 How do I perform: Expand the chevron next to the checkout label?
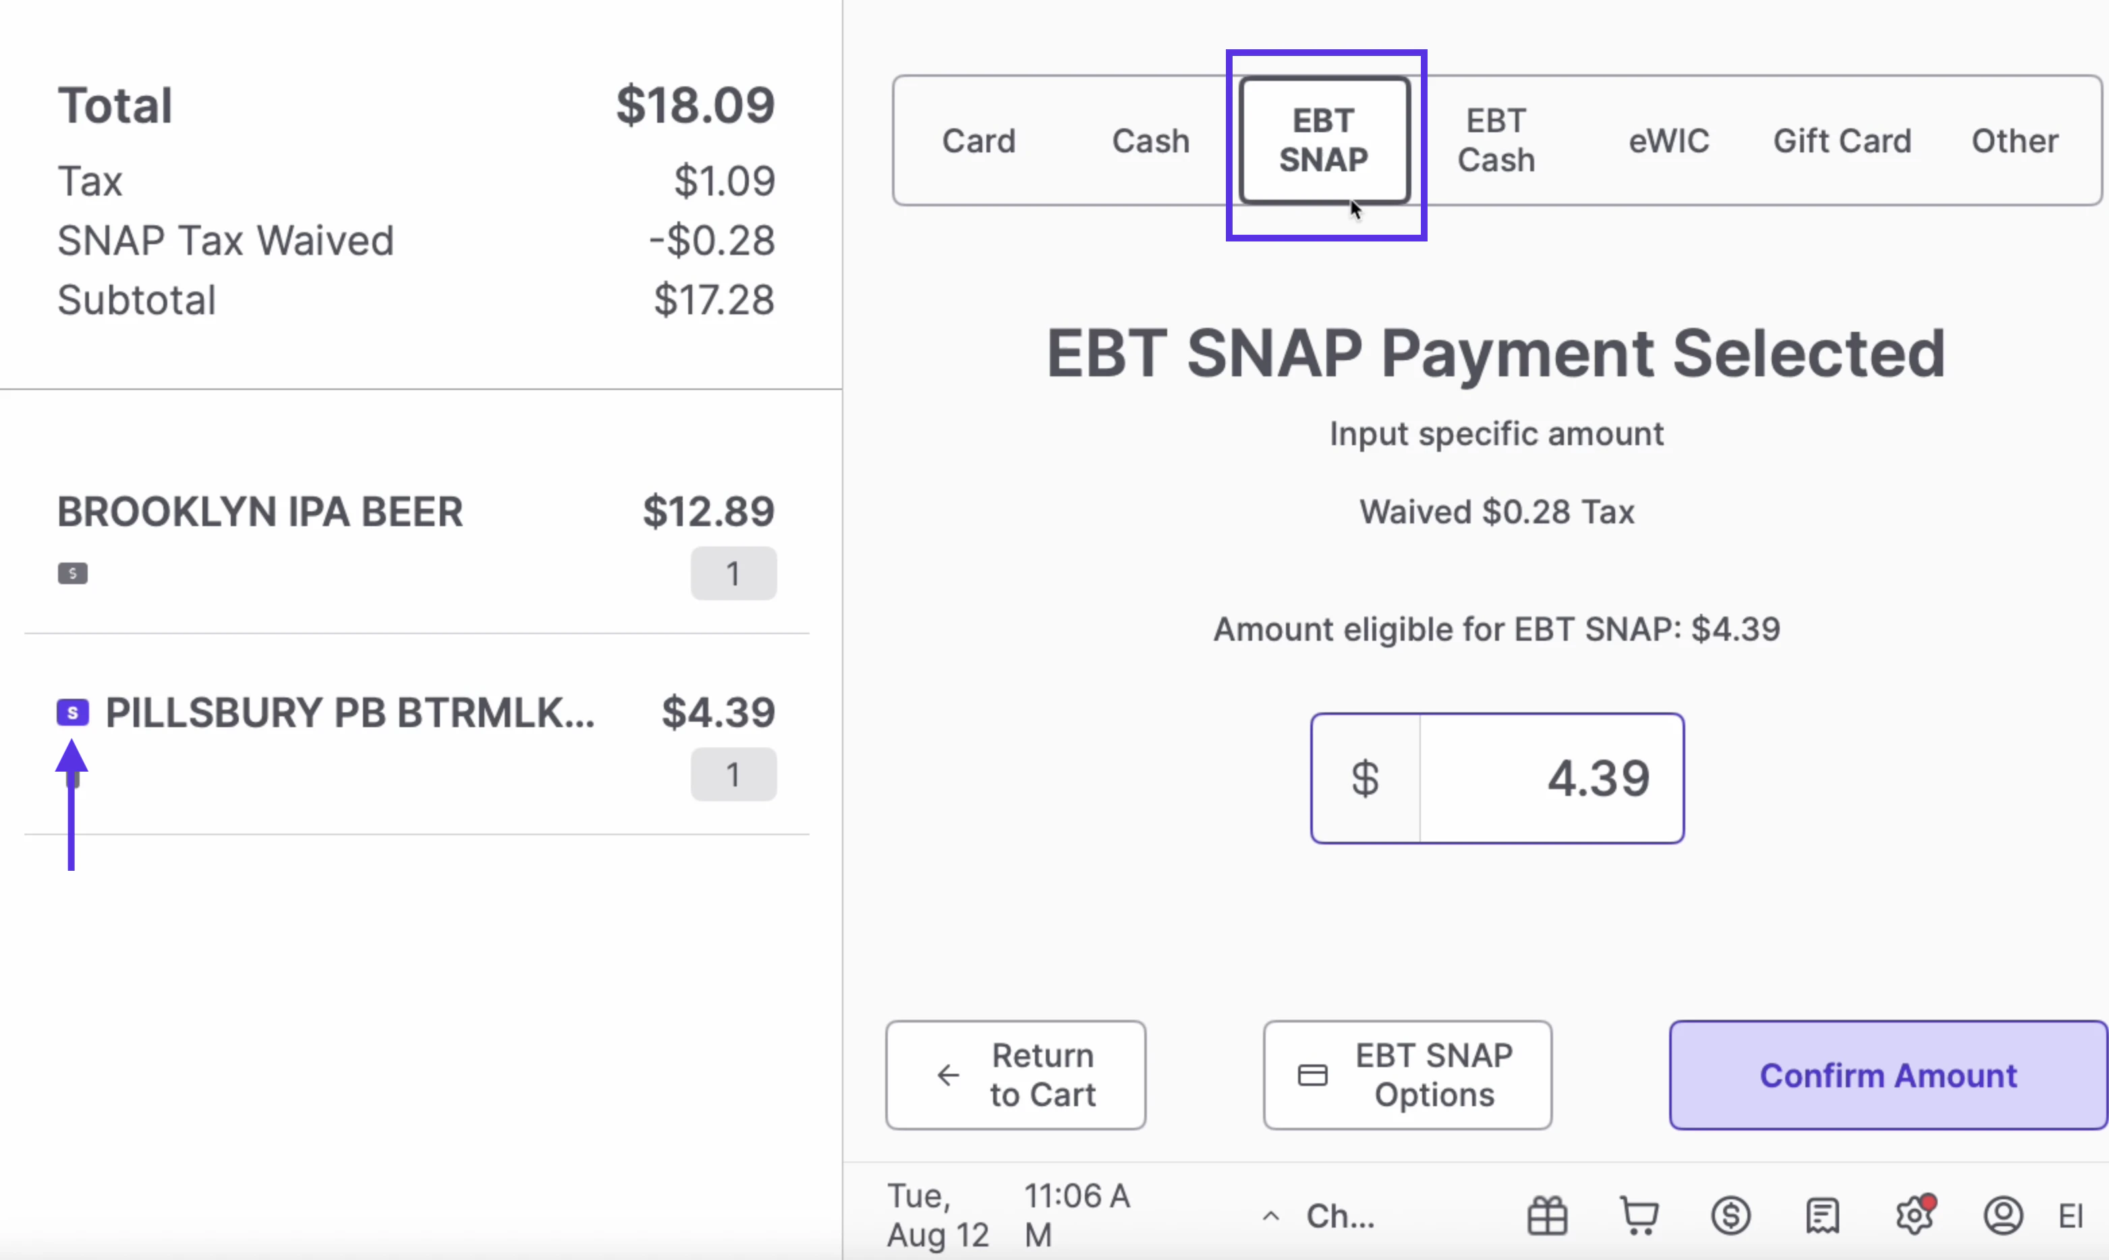tap(1270, 1215)
